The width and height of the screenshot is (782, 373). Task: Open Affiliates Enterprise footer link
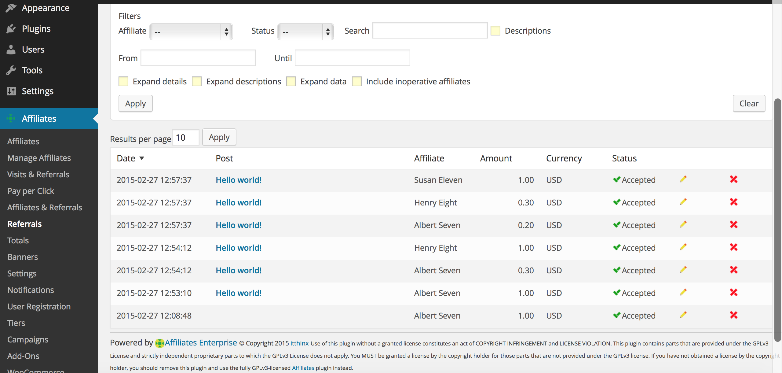(x=201, y=343)
